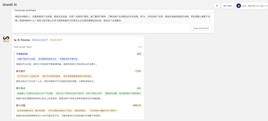Click the oywt...@gmail.com account email

click(x=250, y=6)
